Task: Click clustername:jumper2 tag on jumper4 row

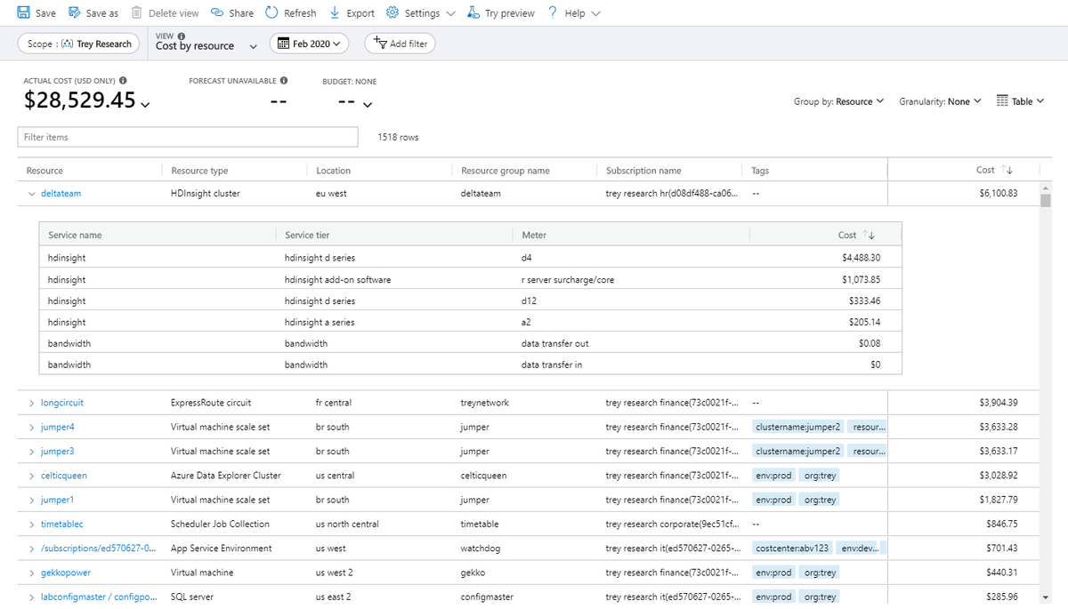Action: (x=798, y=427)
